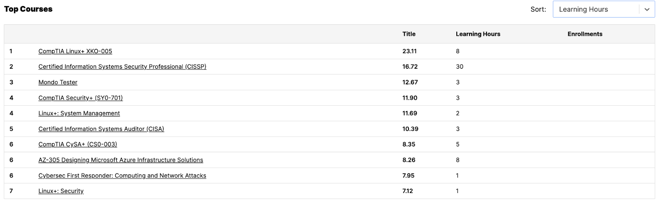Click the 7.12 value in last row

click(408, 191)
